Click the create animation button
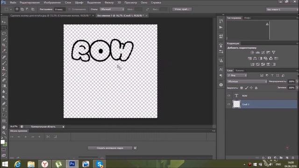Screen dimensions: 299x168 tap(110, 148)
